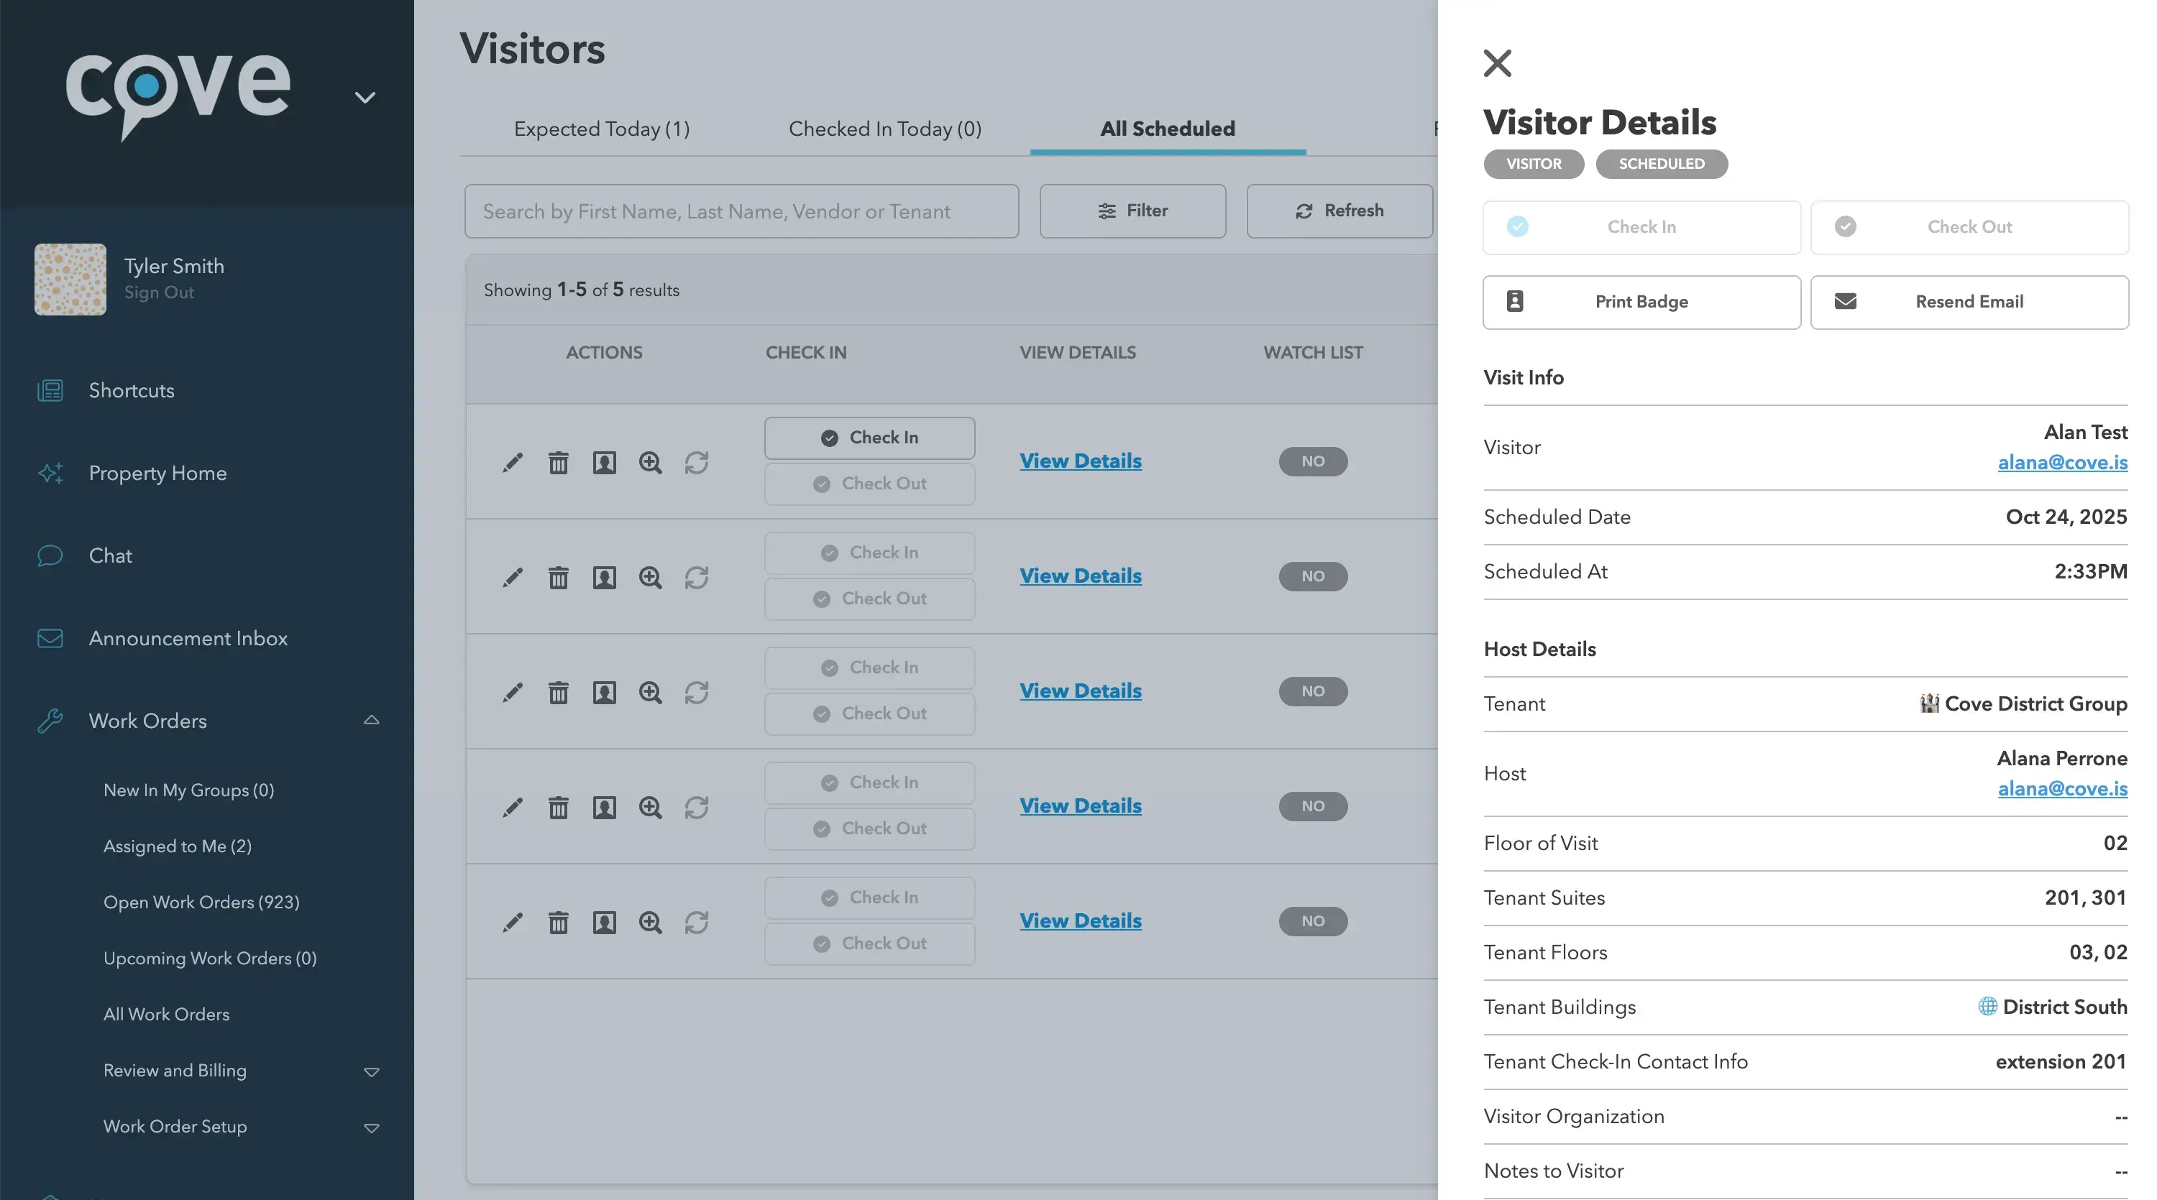Edit the first visitor using the pencil icon
This screenshot has height=1200, width=2157.
[513, 462]
